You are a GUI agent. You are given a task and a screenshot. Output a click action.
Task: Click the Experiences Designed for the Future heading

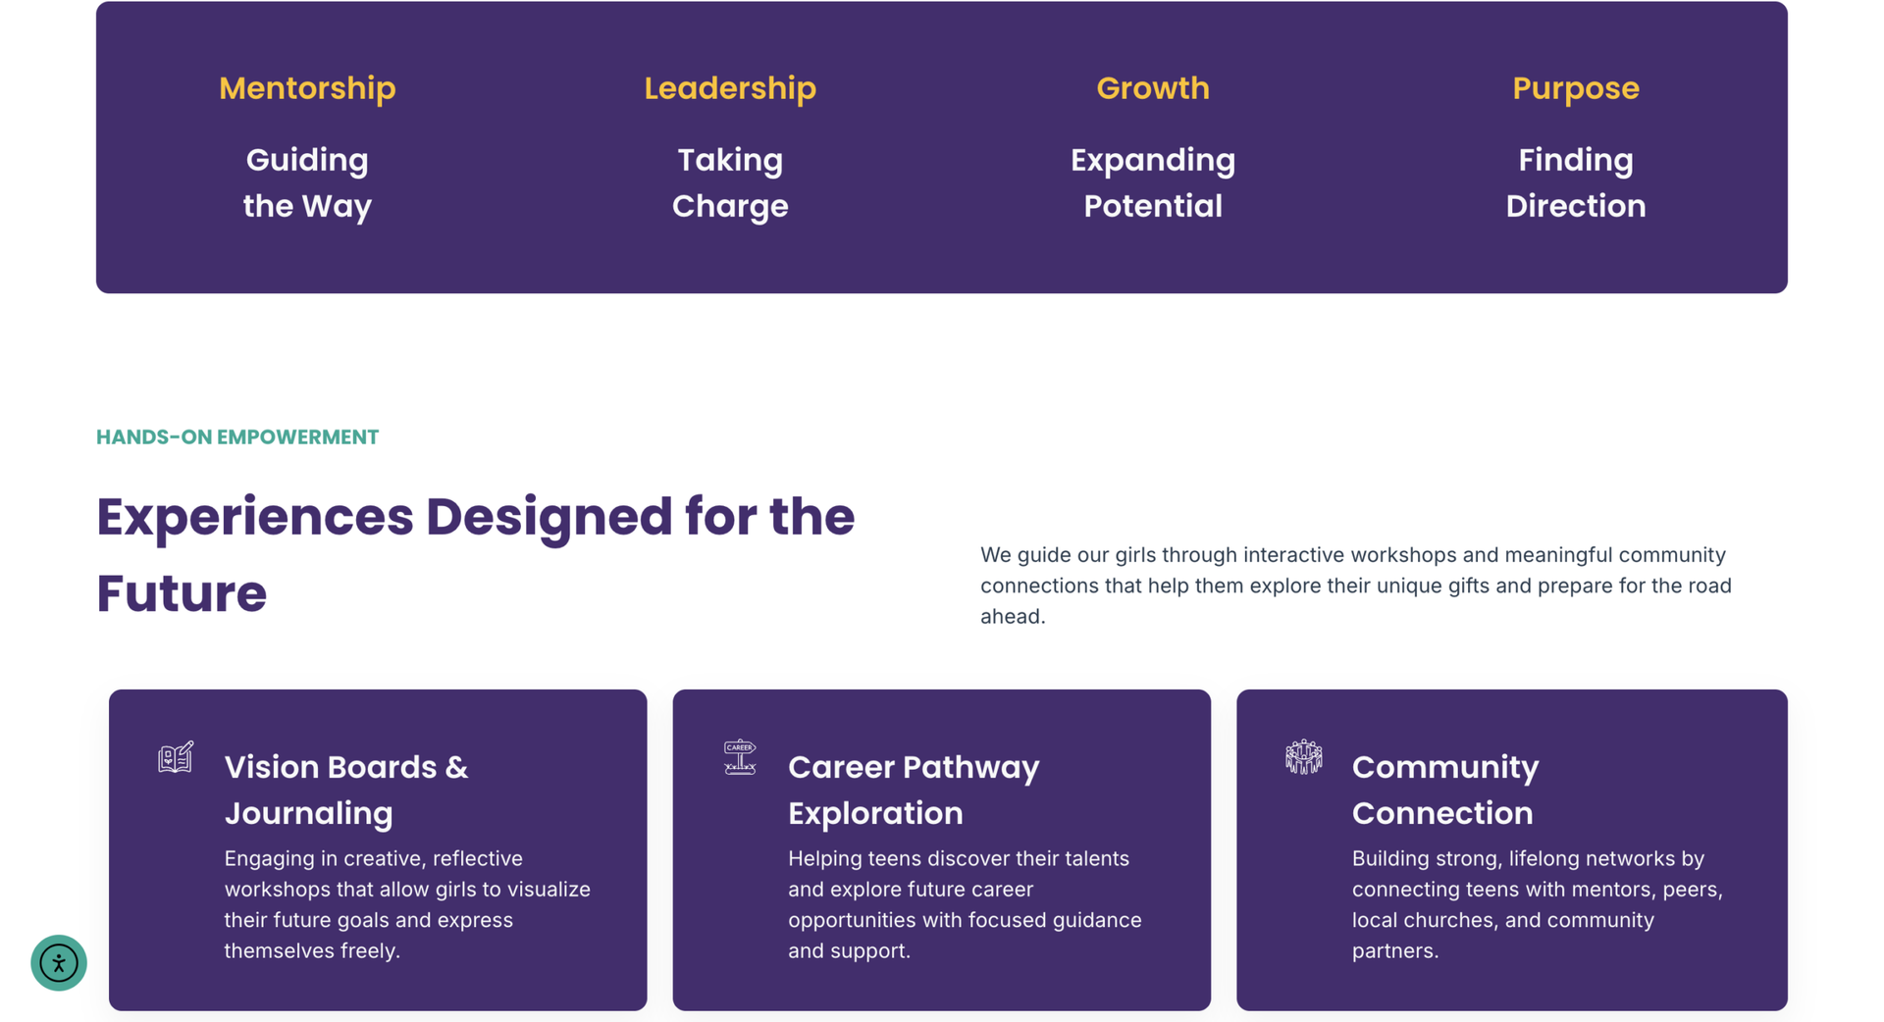click(476, 554)
